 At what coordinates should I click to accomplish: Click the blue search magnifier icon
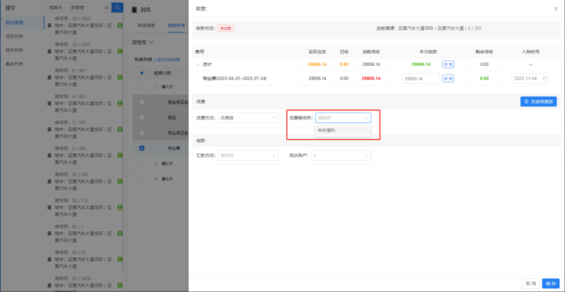(x=117, y=7)
